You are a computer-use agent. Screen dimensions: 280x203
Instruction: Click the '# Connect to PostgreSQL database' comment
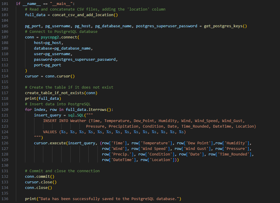point(61,32)
